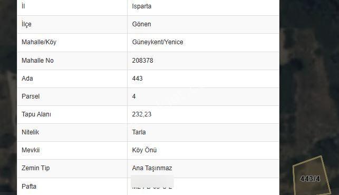The height and width of the screenshot is (195, 339).
Task: Click the İl row label
Action: point(23,6)
